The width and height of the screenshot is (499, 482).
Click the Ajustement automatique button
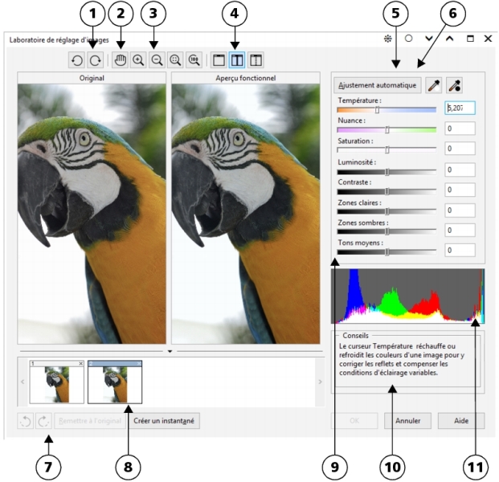tap(377, 84)
